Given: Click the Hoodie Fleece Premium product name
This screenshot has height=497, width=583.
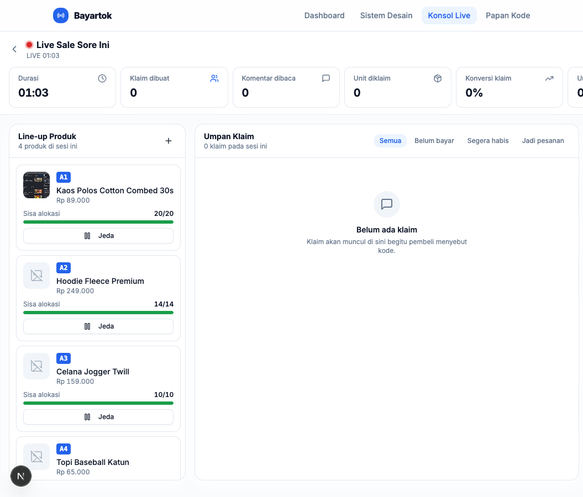Looking at the screenshot, I should [x=101, y=281].
